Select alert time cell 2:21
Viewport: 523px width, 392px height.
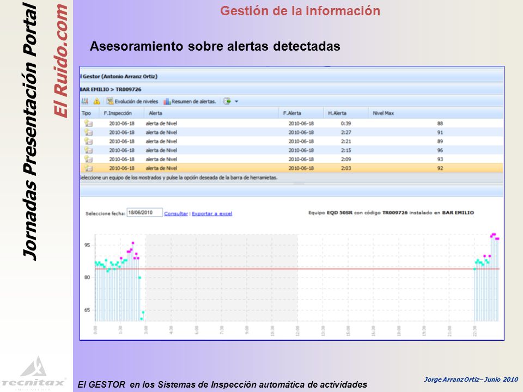(x=345, y=142)
